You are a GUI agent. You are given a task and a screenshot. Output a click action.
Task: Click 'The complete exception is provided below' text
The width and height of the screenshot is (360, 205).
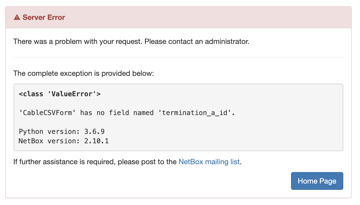coord(84,73)
